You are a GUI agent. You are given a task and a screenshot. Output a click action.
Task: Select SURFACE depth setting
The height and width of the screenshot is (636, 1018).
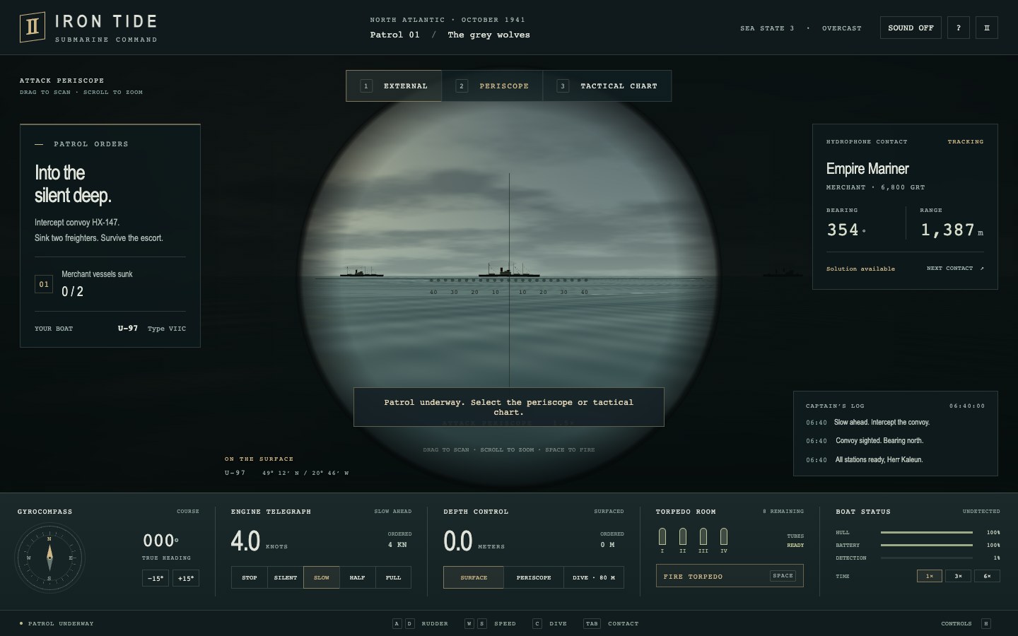pos(474,577)
